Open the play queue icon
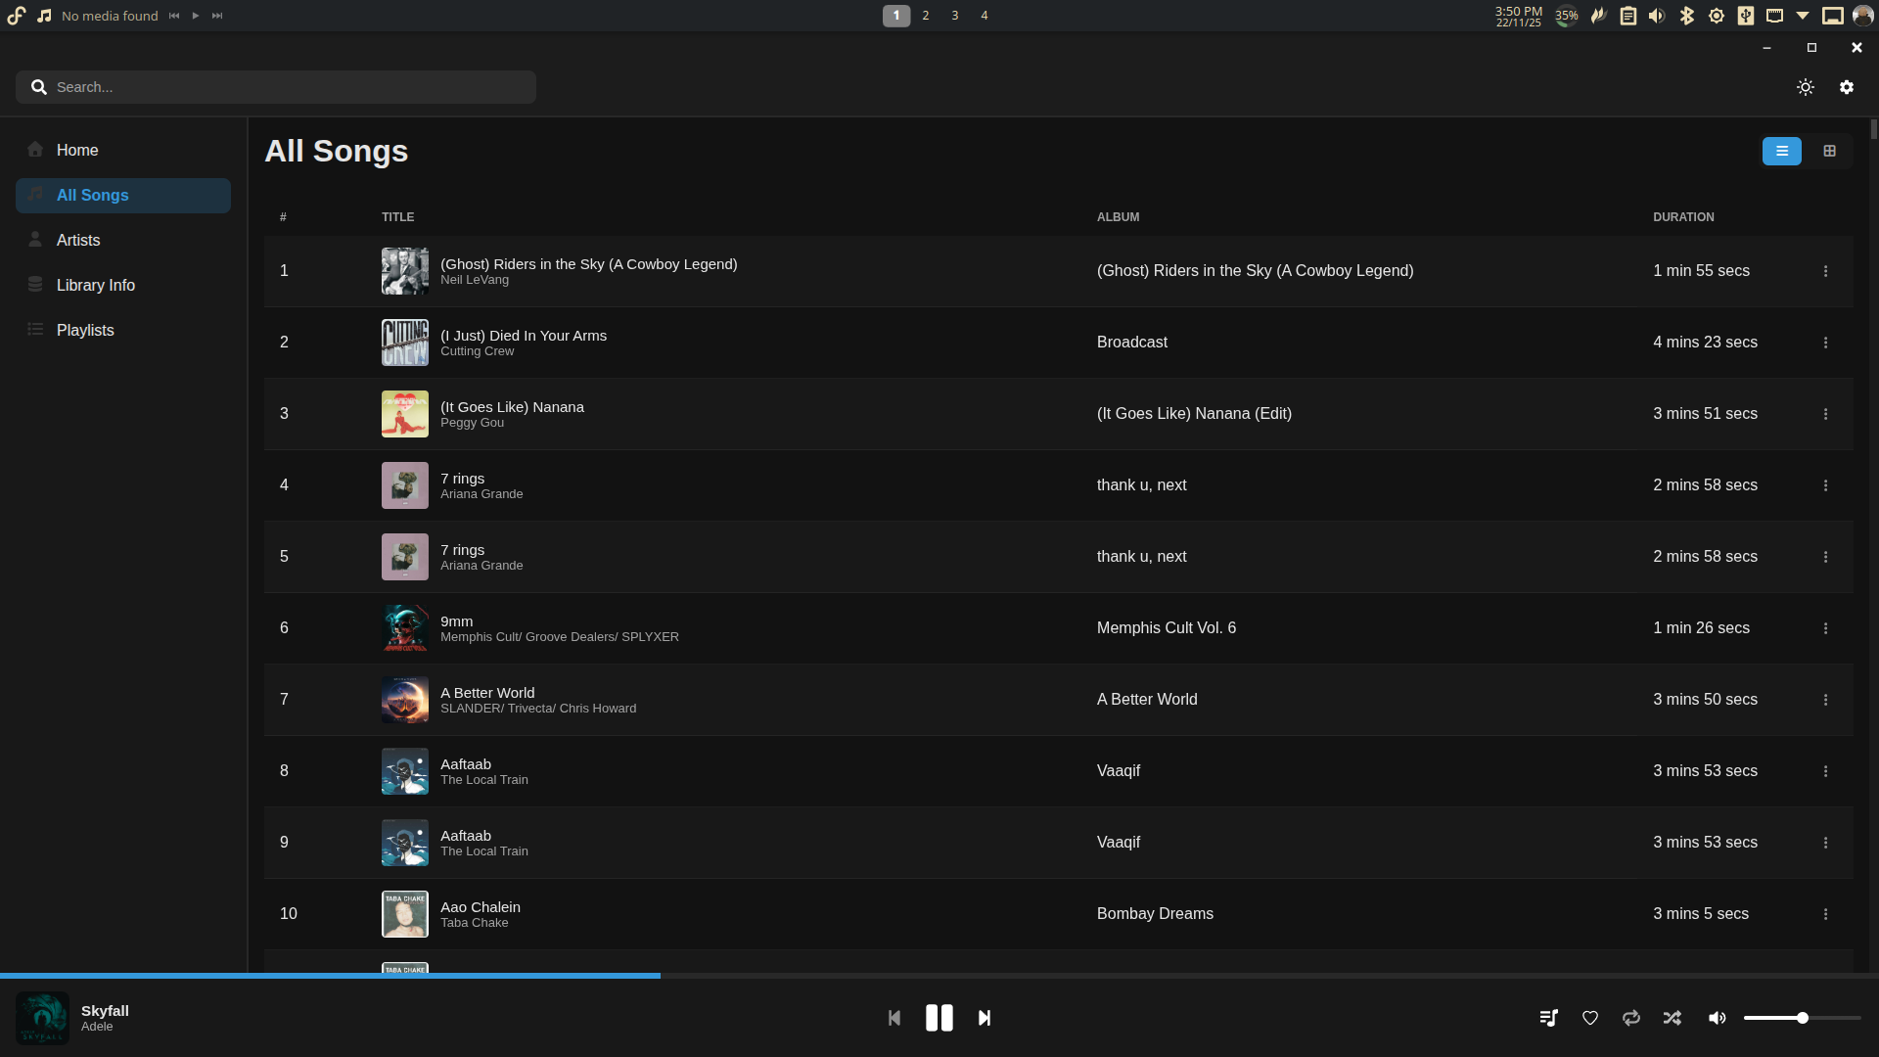1879x1057 pixels. [1549, 1018]
